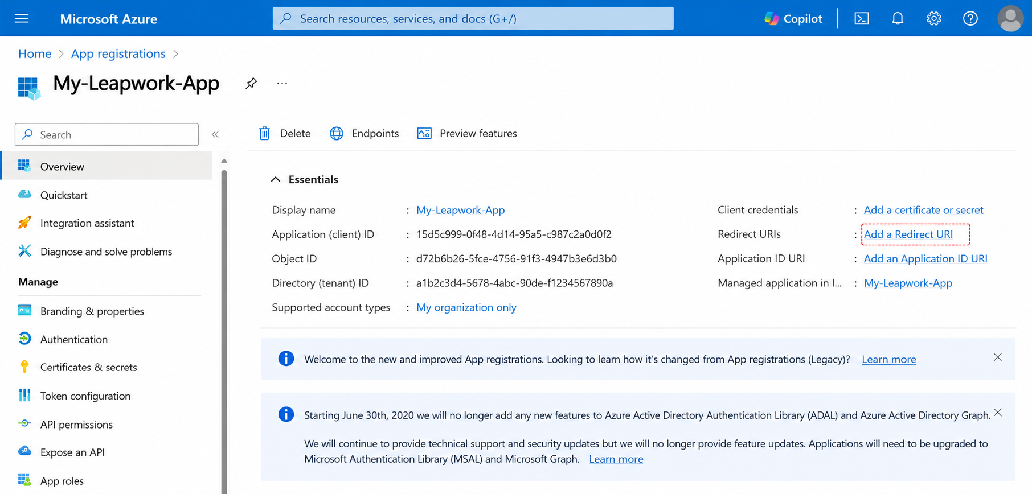The image size is (1032, 494).
Task: Pin My-Leapwork-App to dashboard
Action: click(x=251, y=83)
